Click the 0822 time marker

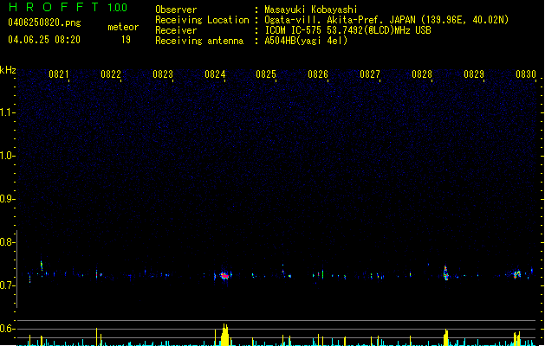pos(111,74)
